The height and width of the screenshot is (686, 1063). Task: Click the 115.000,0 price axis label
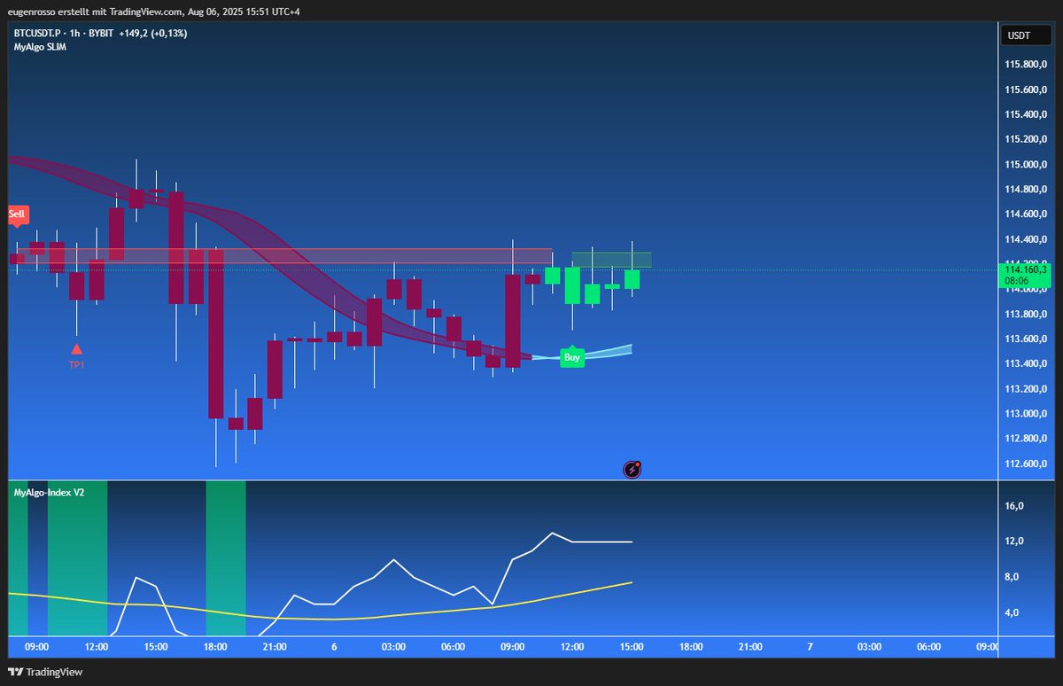(1027, 165)
